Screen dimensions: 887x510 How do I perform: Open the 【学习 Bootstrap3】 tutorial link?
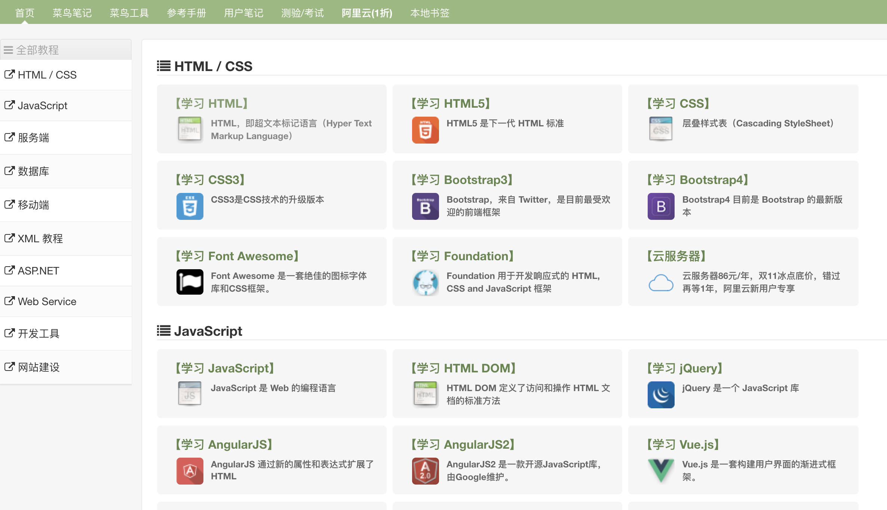tap(462, 180)
